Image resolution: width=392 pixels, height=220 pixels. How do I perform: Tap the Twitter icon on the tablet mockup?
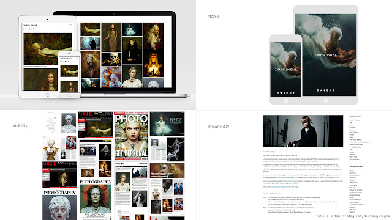click(x=321, y=90)
